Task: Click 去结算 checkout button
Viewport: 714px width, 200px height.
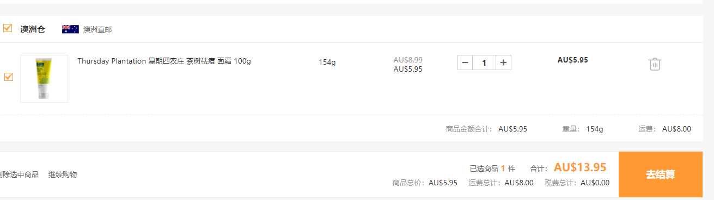Action: pyautogui.click(x=661, y=174)
